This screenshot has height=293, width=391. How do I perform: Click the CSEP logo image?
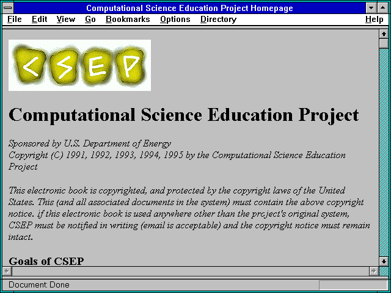tap(79, 65)
